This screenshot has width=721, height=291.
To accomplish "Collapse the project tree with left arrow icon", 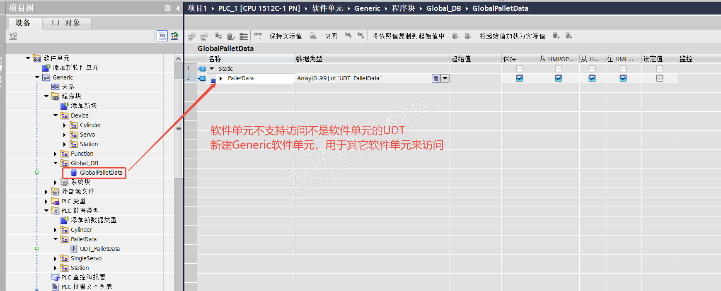I will click(x=178, y=8).
